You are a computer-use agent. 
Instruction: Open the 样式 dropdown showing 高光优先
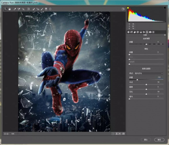[x=149, y=73]
